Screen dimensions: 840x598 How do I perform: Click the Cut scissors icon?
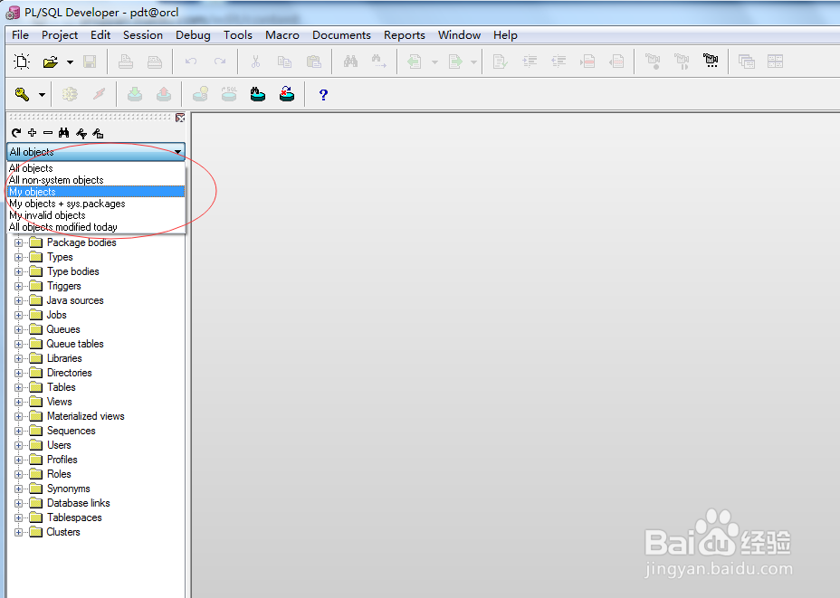pyautogui.click(x=255, y=62)
